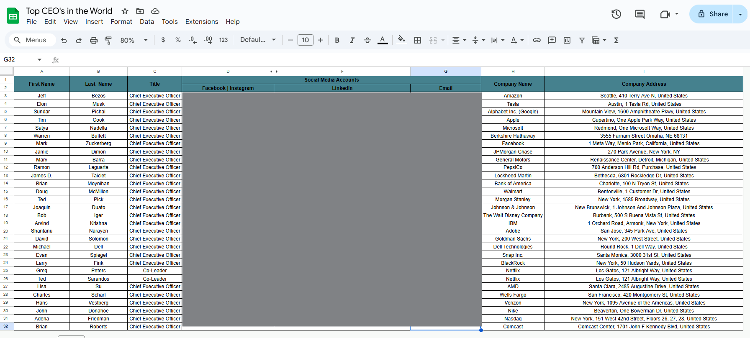Click the Undo icon
750x338 pixels.
[64, 40]
